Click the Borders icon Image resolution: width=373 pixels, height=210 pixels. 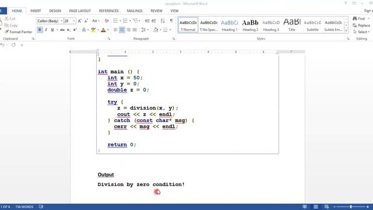[166, 30]
